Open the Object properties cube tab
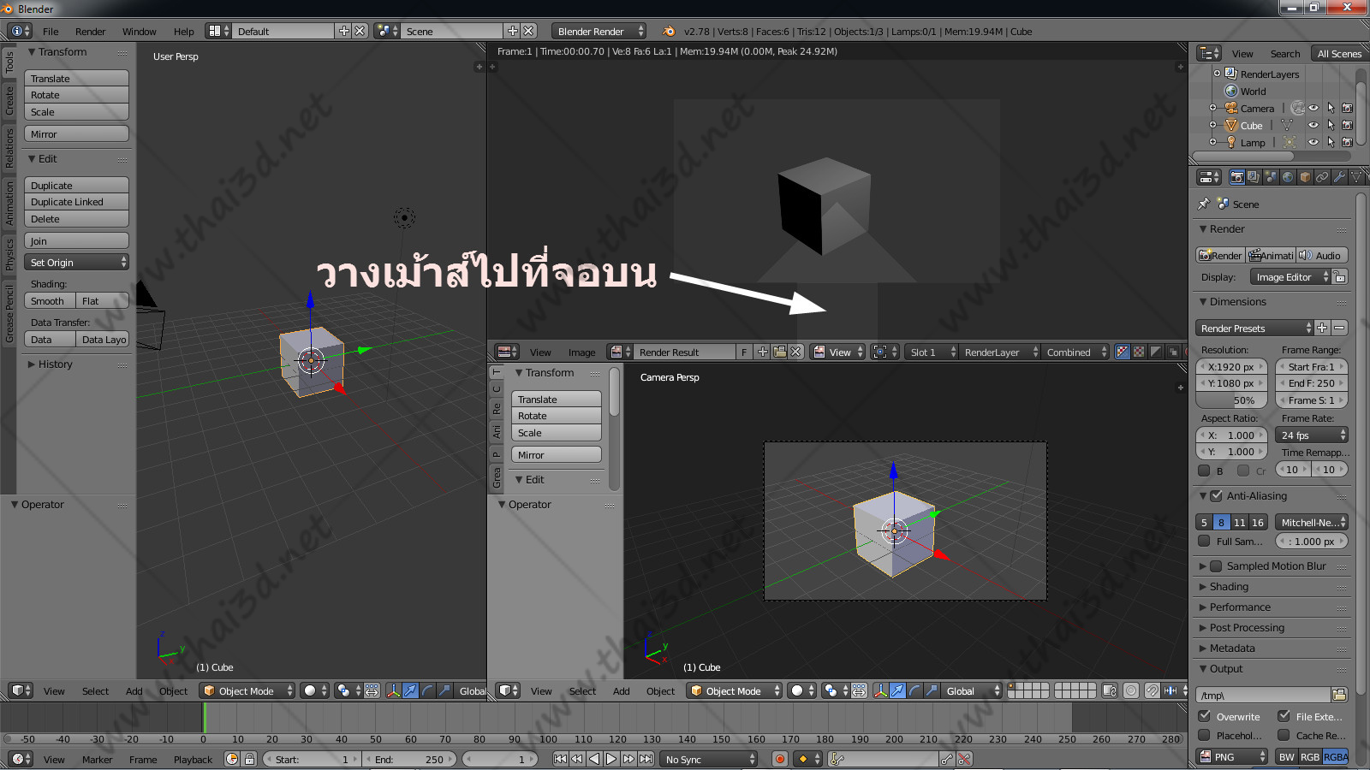This screenshot has height=770, width=1370. pyautogui.click(x=1305, y=177)
